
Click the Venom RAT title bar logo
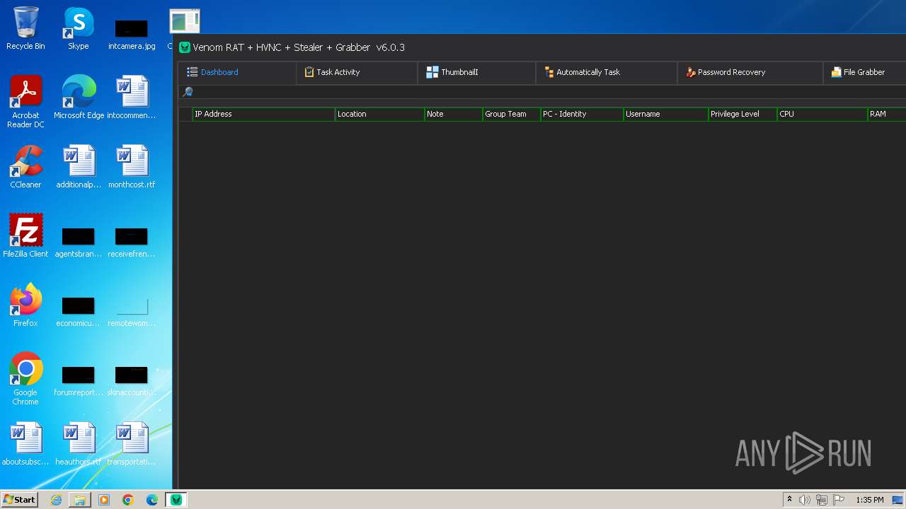185,47
